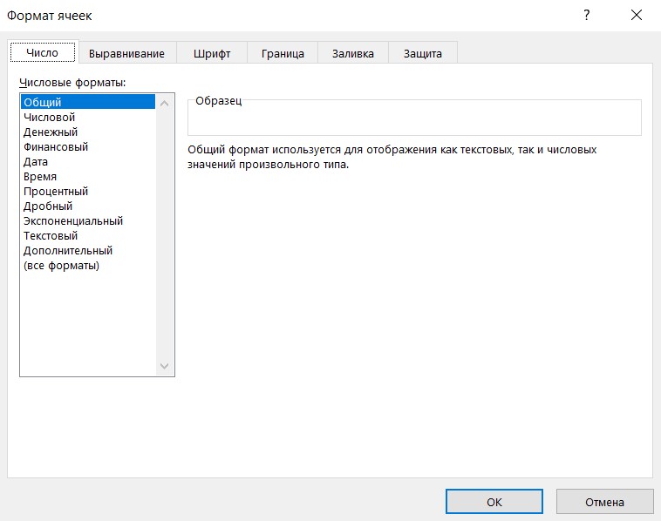Open help with the question mark icon
661x521 pixels.
(586, 15)
